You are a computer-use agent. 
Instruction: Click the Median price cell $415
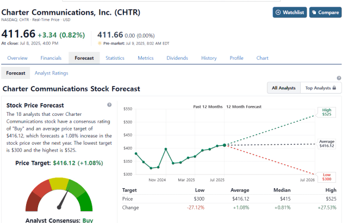click(285, 199)
